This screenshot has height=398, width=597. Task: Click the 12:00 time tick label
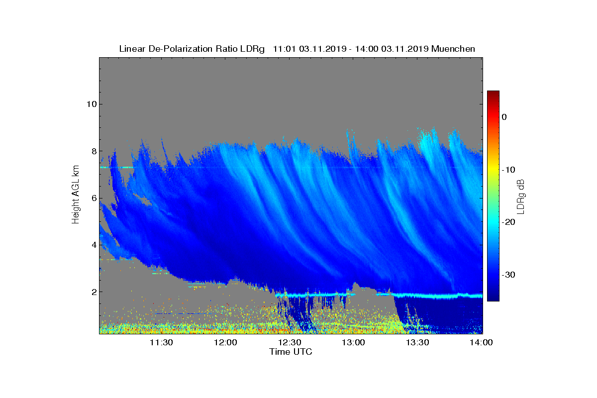(x=225, y=342)
